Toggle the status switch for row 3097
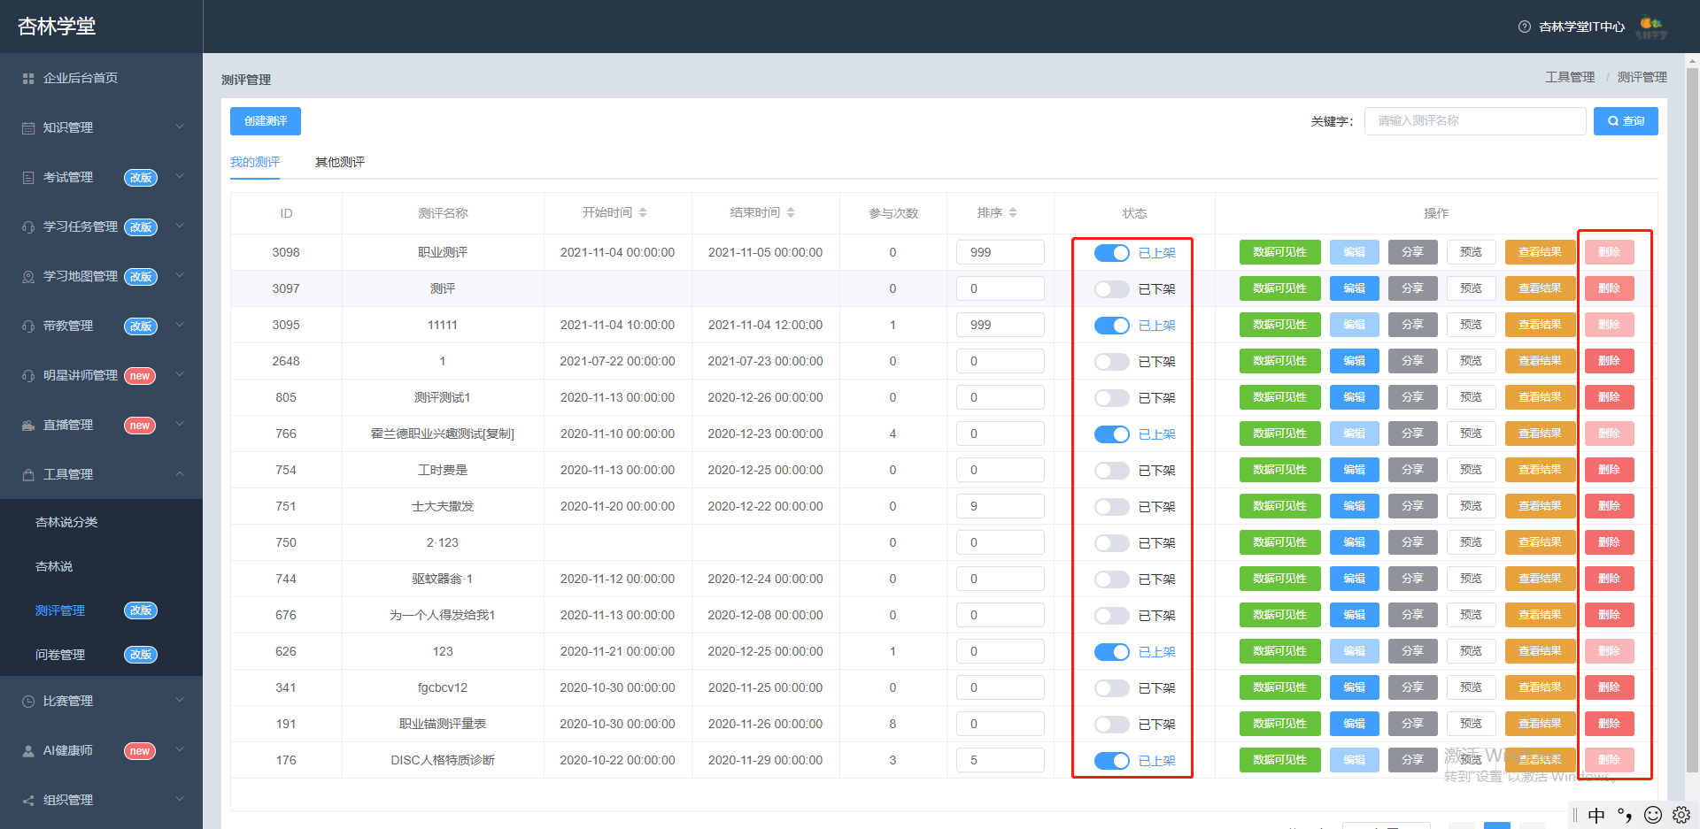The image size is (1700, 829). (1112, 289)
